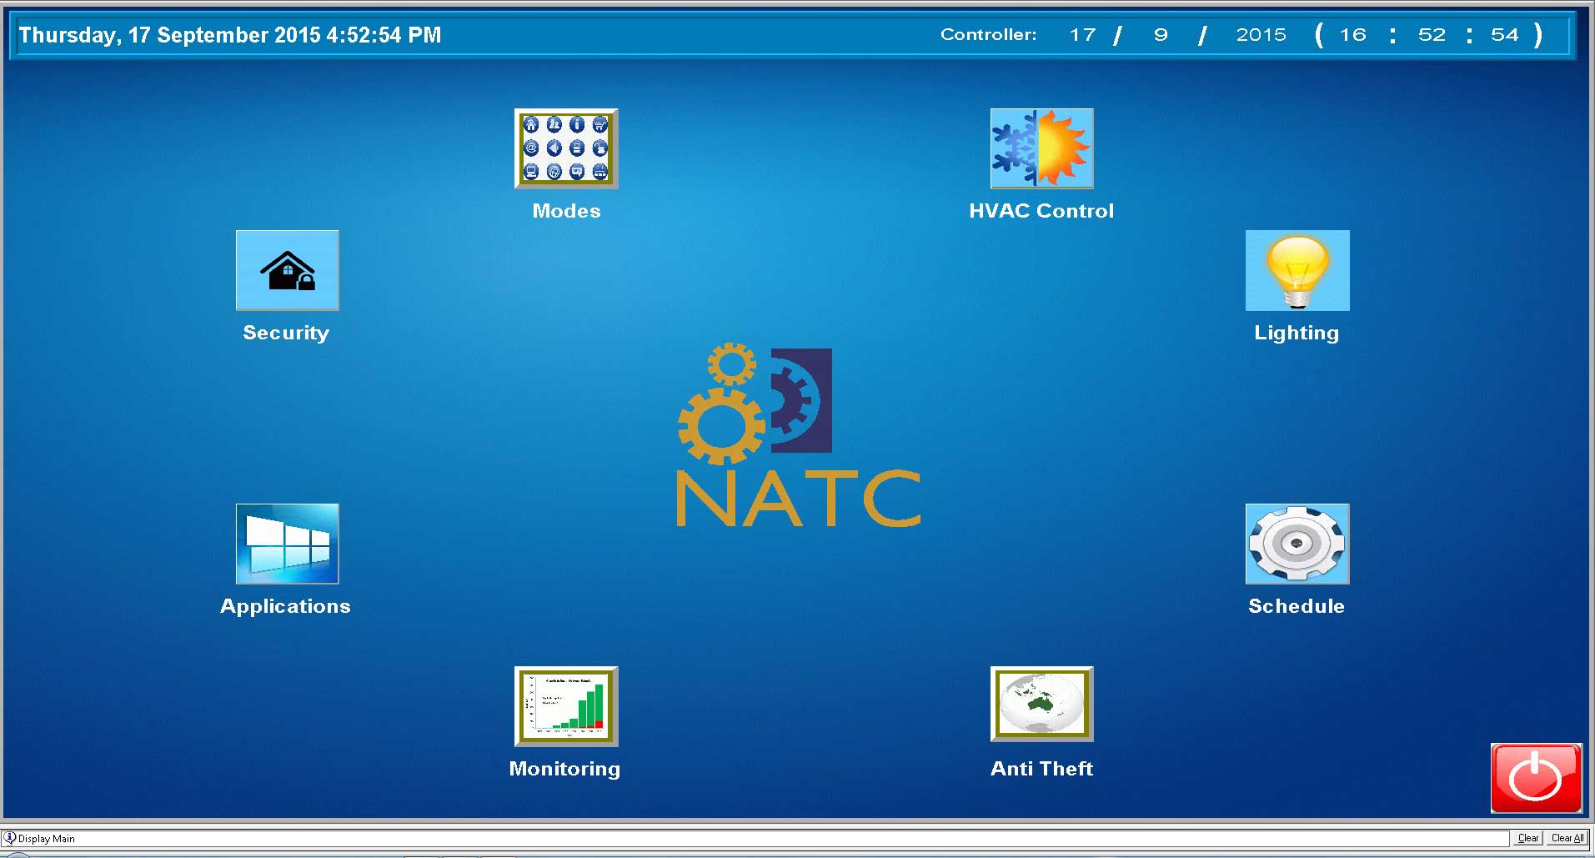The height and width of the screenshot is (858, 1595).
Task: Select the controller year field 2015
Action: coord(1261,35)
